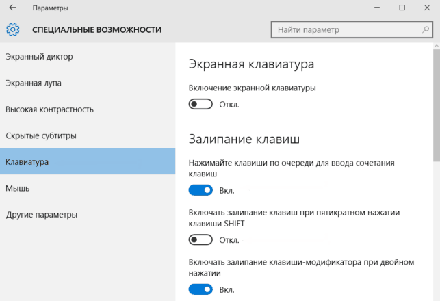Click the settings gear icon
The height and width of the screenshot is (301, 440).
(13, 29)
